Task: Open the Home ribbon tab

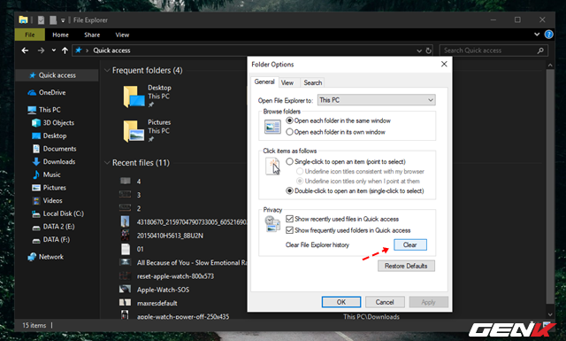Action: click(x=60, y=35)
